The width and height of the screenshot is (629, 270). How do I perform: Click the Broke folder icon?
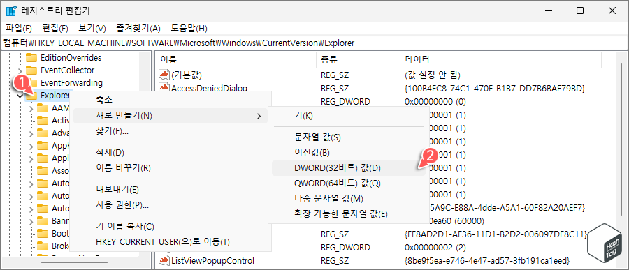click(42, 246)
